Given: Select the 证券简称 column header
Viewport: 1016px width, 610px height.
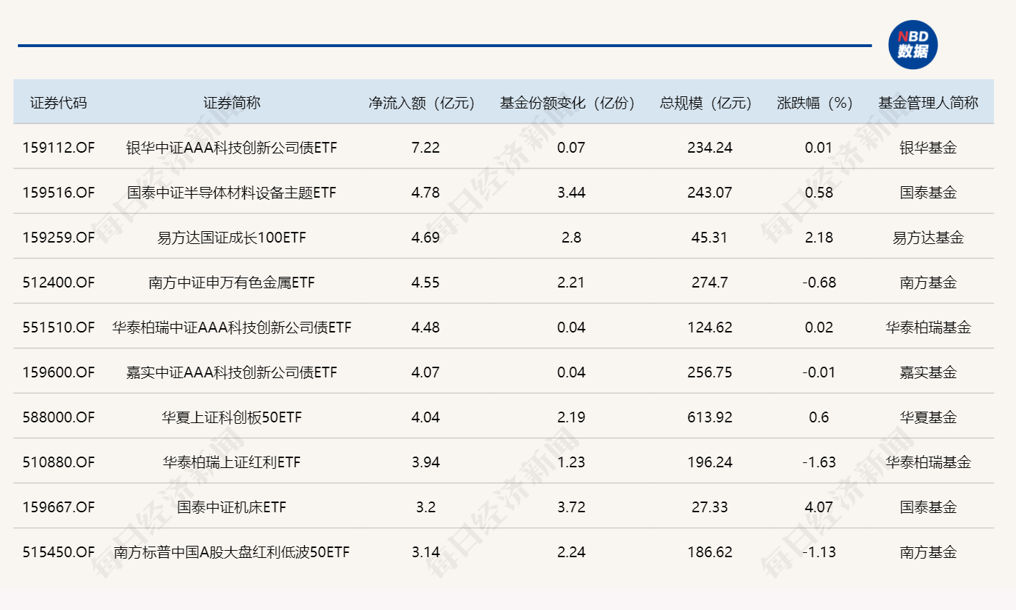Looking at the screenshot, I should [232, 103].
